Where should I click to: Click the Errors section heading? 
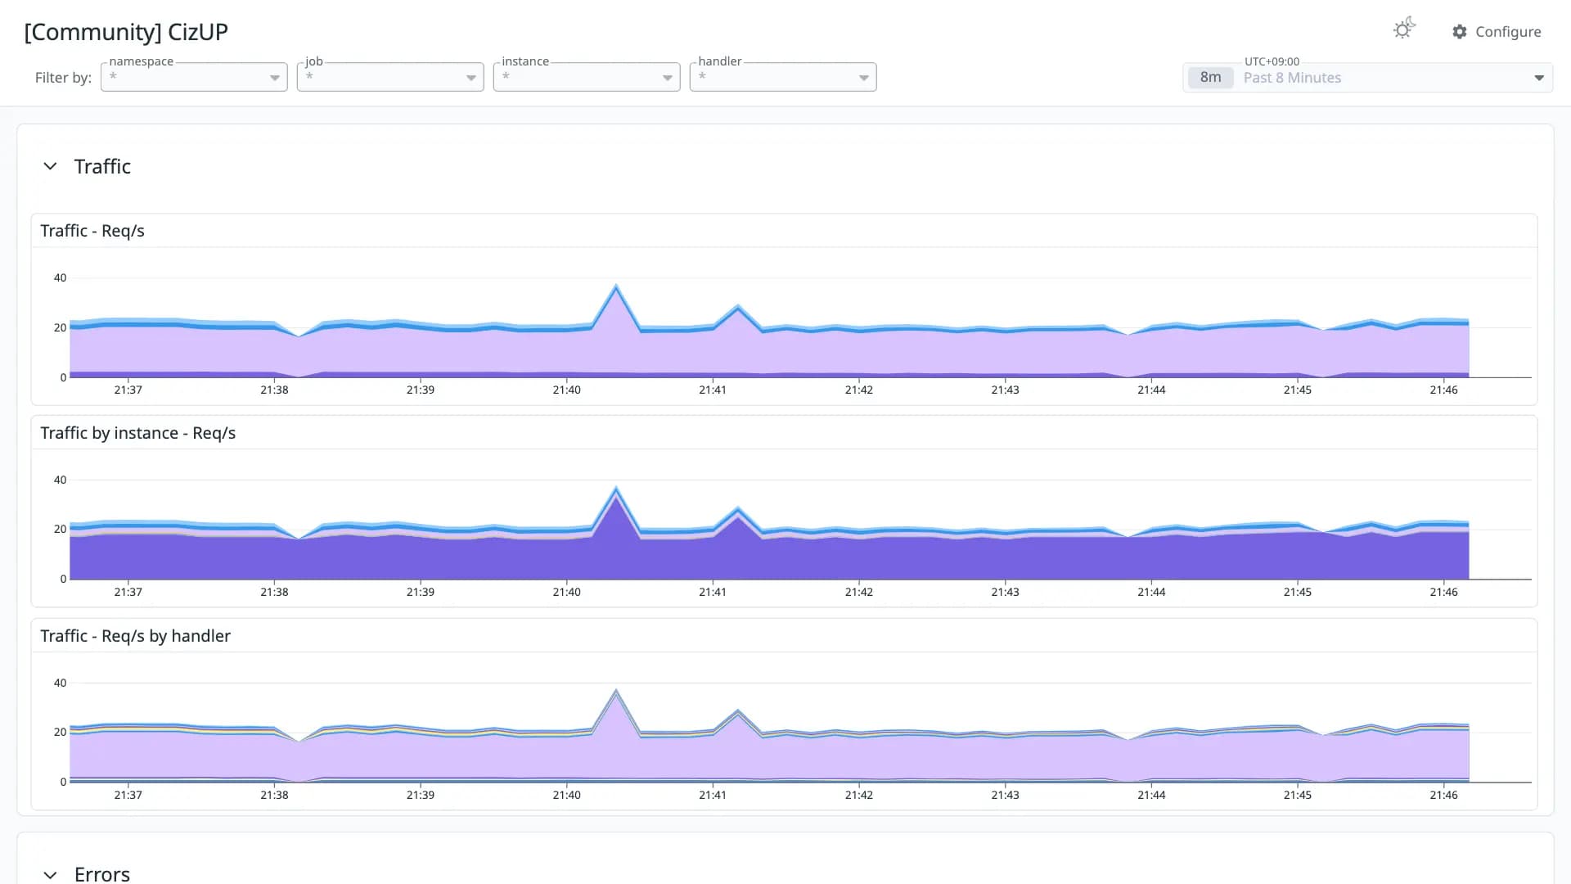click(x=102, y=874)
